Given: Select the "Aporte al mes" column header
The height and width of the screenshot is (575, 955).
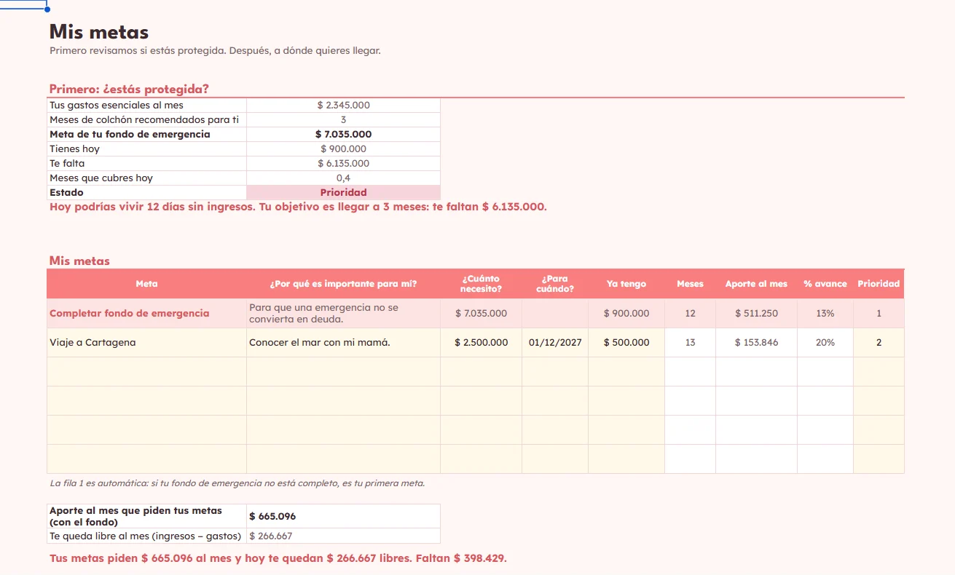Looking at the screenshot, I should 757,284.
